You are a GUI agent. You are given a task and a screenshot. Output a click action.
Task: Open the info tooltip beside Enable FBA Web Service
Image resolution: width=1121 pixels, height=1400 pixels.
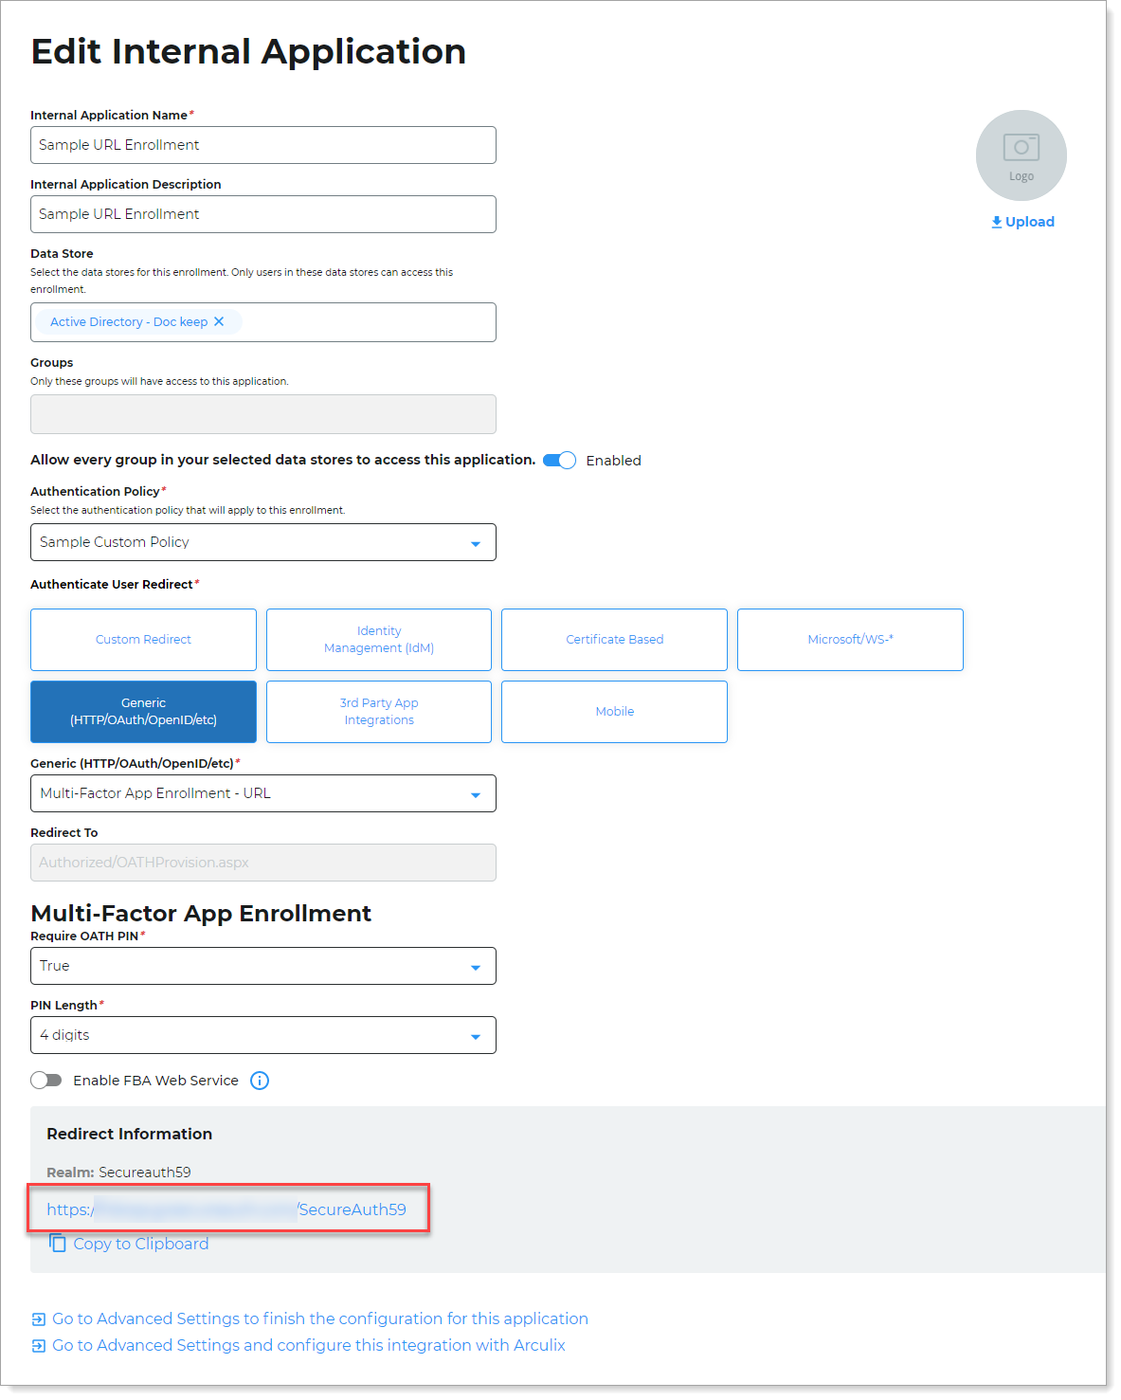click(259, 1081)
